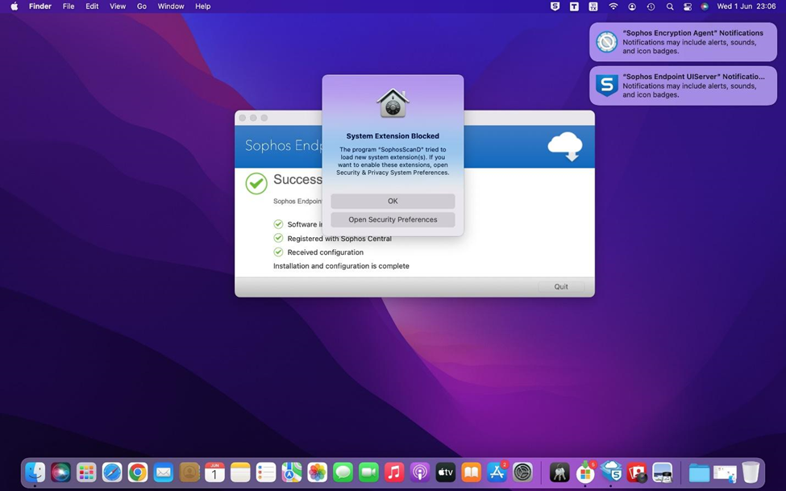Viewport: 786px width, 491px height.
Task: Open FaceTime from the Dock
Action: coord(368,472)
